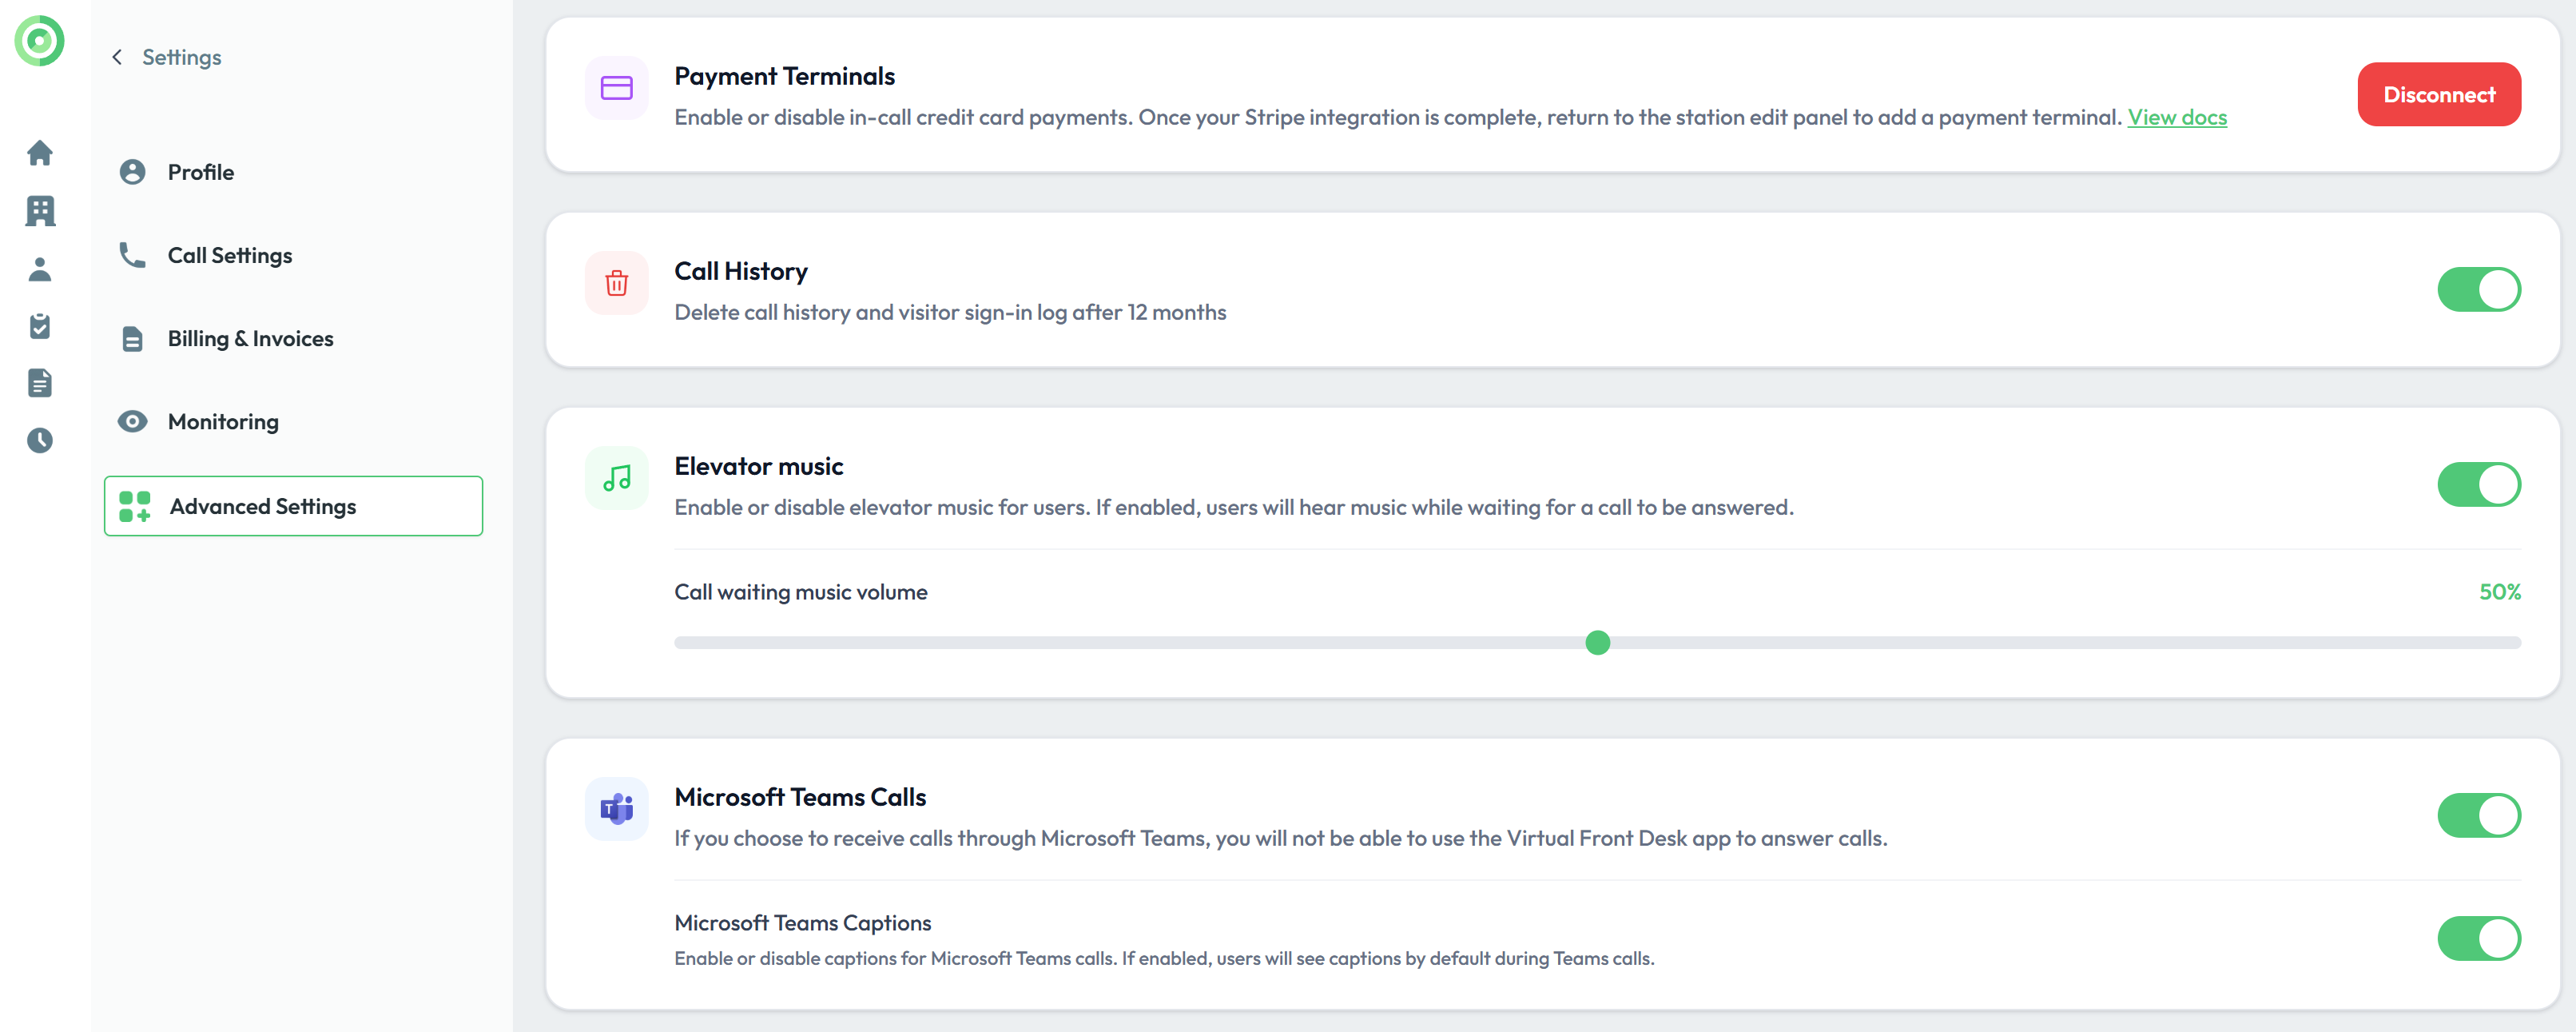This screenshot has width=2576, height=1032.
Task: Disable Microsoft Teams Captions switch
Action: coord(2478,938)
